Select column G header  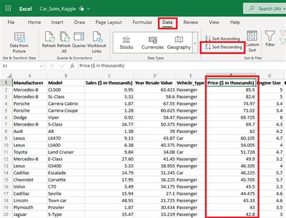[x=270, y=75]
